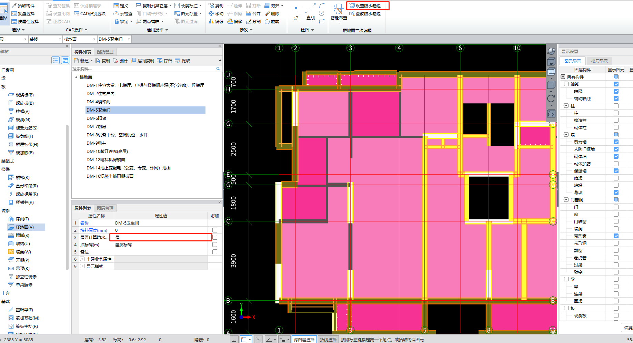Click the 旋转 tool

click(272, 21)
